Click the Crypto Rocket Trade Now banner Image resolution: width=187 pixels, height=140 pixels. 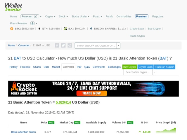click(x=93, y=89)
